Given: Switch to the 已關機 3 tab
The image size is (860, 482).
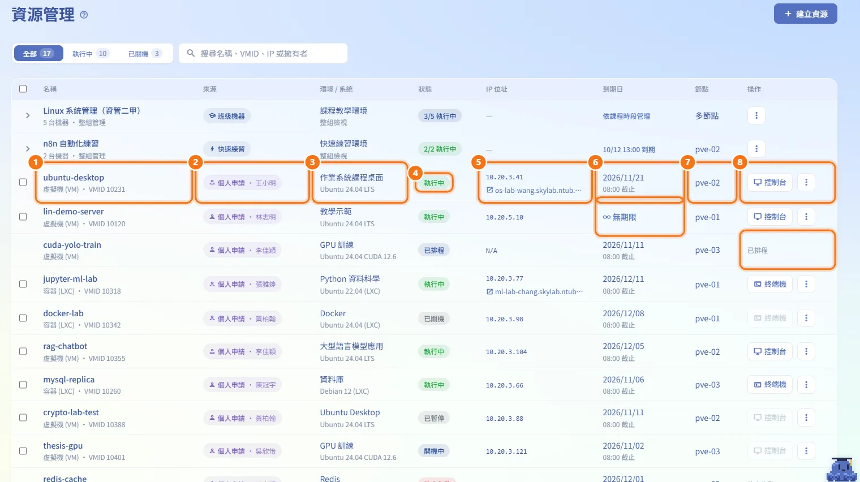Looking at the screenshot, I should pos(145,54).
